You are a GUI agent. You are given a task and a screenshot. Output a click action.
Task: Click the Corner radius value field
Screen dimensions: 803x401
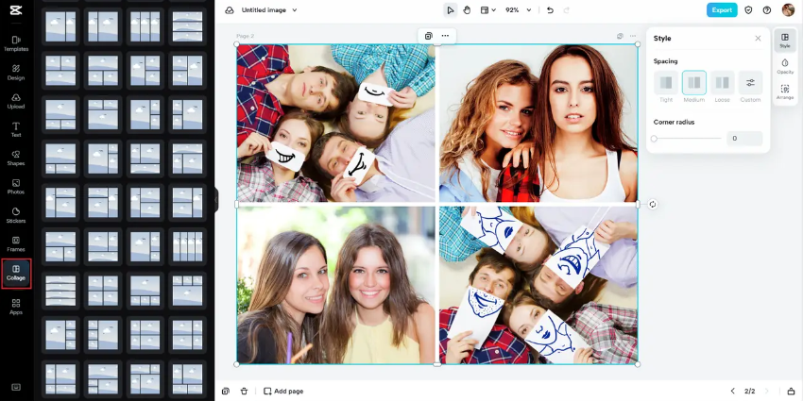(744, 139)
